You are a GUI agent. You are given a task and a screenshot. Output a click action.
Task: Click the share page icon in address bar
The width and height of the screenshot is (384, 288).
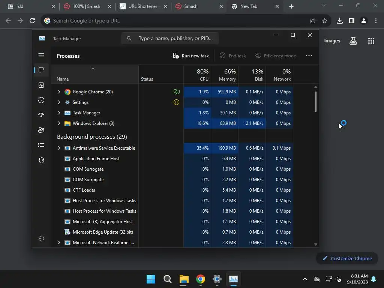pos(313,21)
